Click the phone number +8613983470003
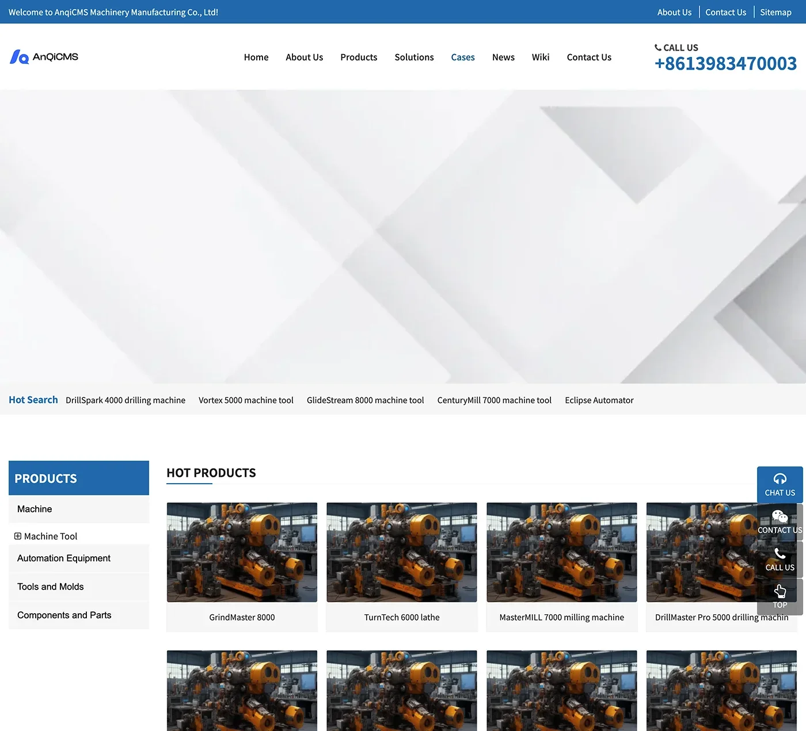Image resolution: width=806 pixels, height=731 pixels. coord(725,63)
